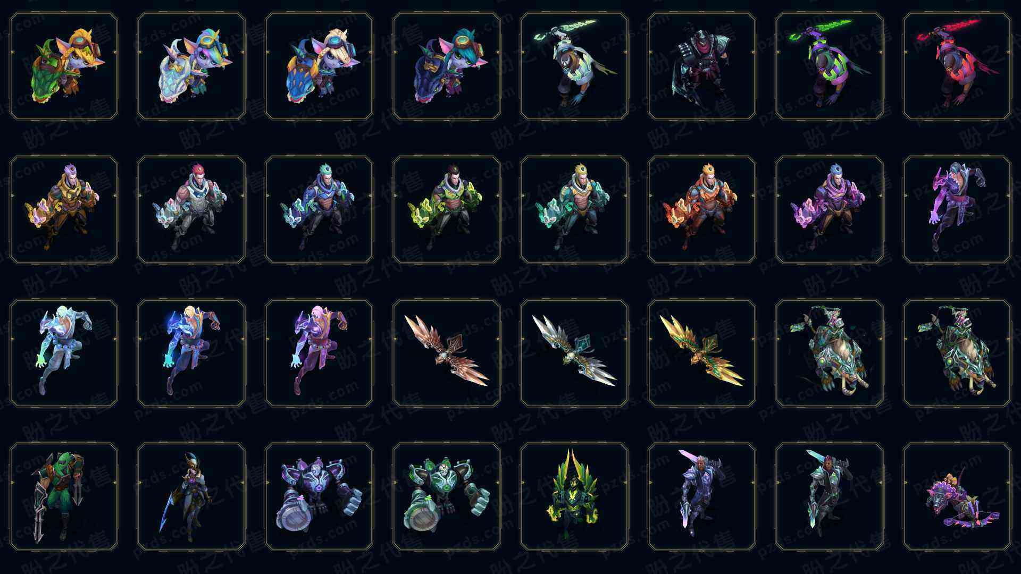This screenshot has height=574, width=1021.
Task: Choose the purple-armored swordsman with pink blade
Action: [x=702, y=496]
